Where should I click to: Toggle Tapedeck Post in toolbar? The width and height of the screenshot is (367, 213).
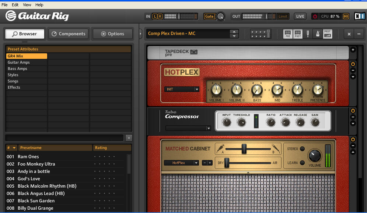point(298,34)
